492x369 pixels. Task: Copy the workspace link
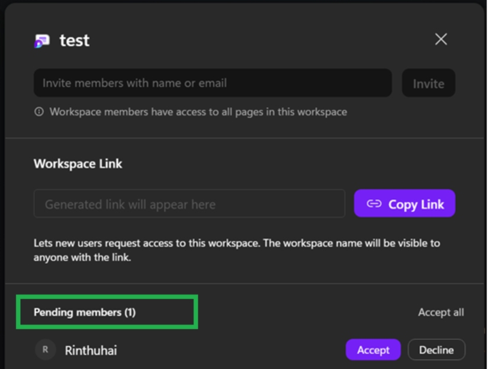pyautogui.click(x=405, y=204)
